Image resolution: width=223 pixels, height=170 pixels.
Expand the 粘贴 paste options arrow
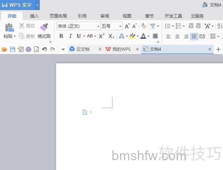pyautogui.click(x=15, y=36)
